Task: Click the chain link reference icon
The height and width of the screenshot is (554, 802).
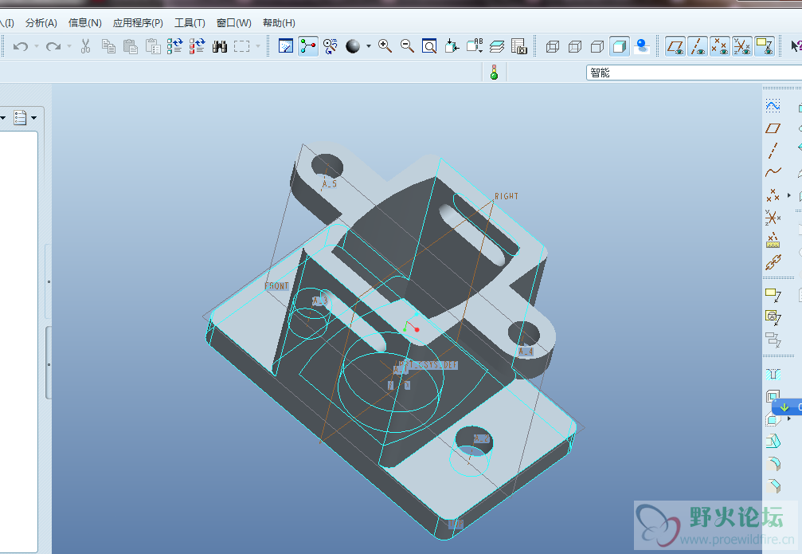Action: [773, 262]
